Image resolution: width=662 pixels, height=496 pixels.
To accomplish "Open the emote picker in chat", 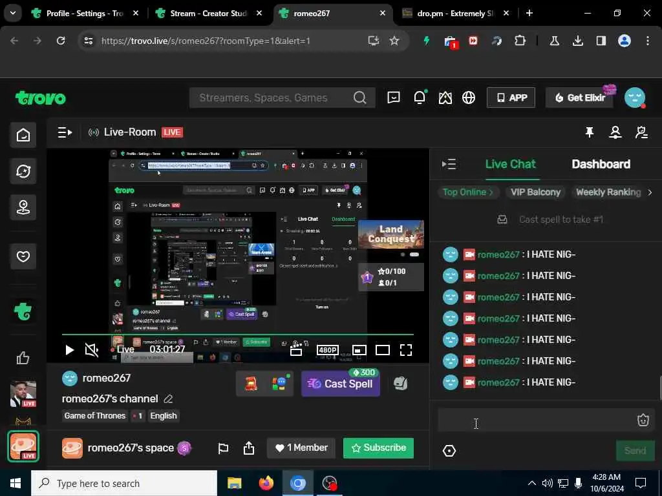I will point(643,420).
